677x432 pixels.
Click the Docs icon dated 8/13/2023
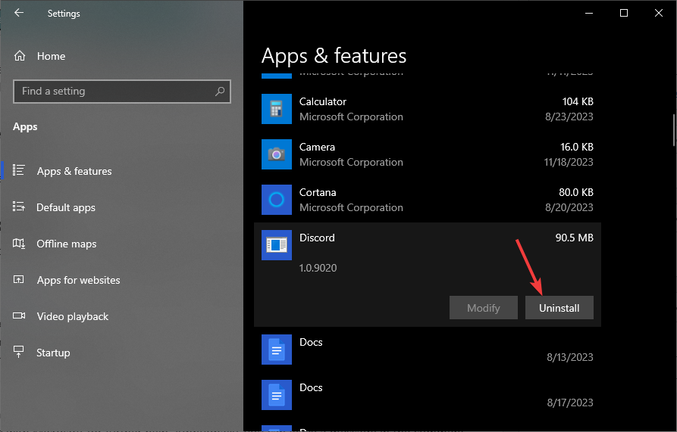coord(277,350)
